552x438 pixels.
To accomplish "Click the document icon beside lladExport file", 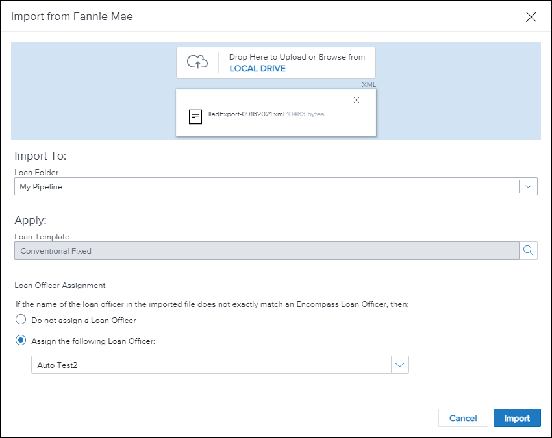I will 195,116.
